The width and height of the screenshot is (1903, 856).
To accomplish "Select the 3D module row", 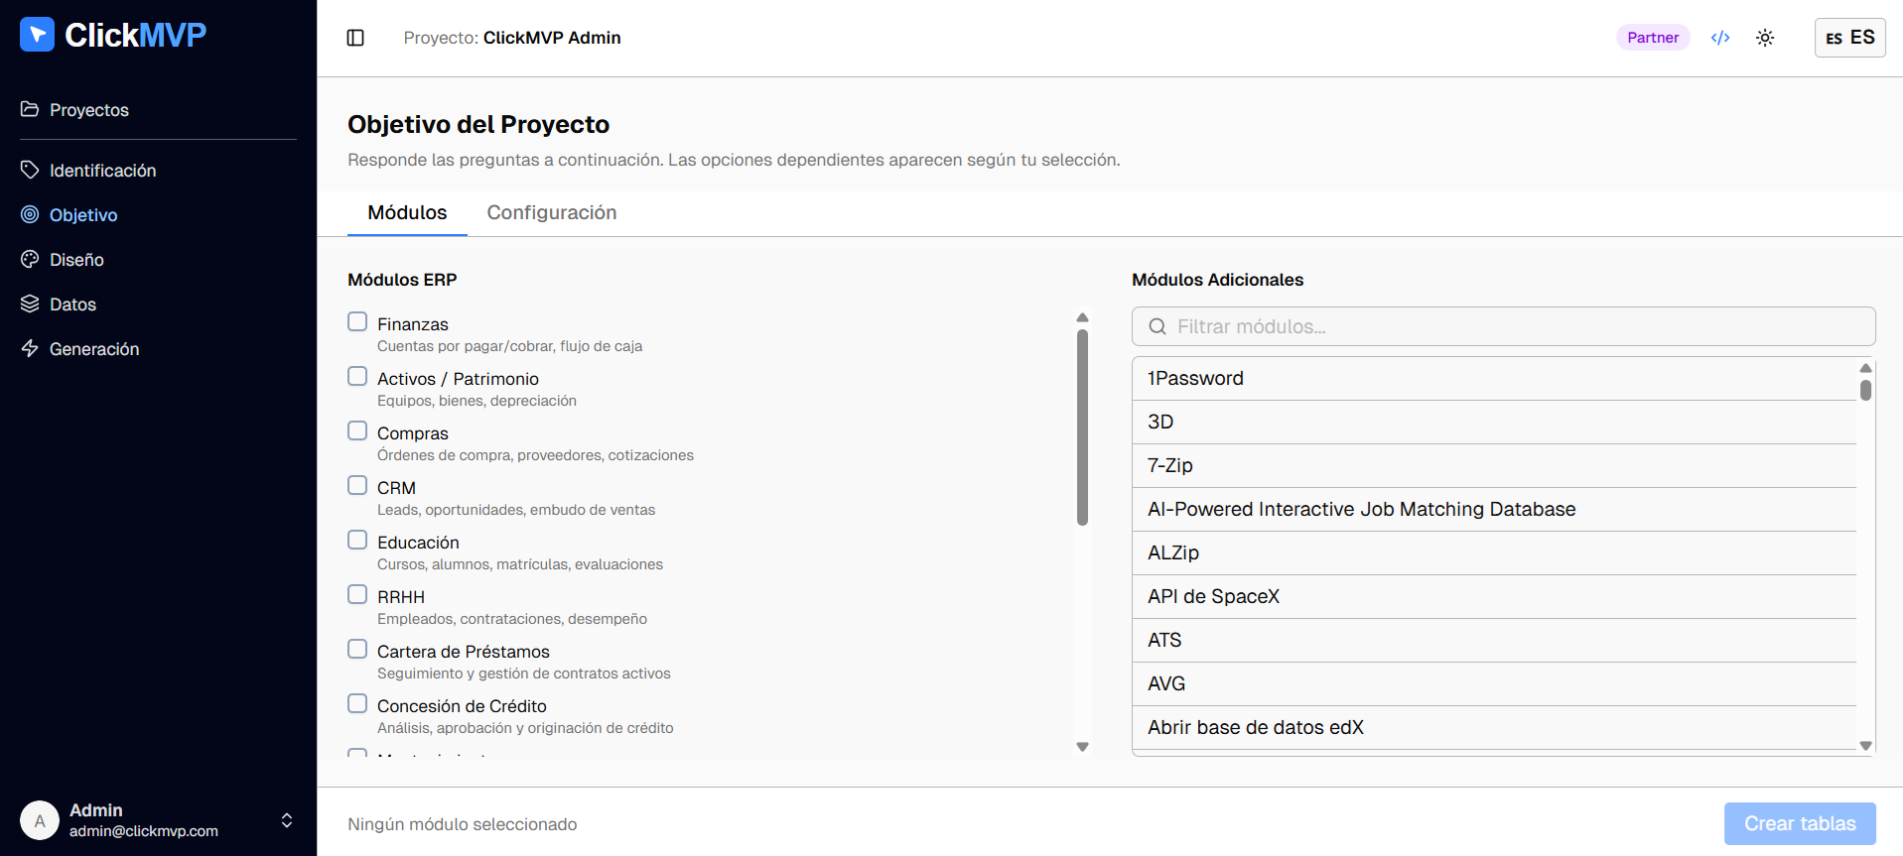I will pyautogui.click(x=1494, y=422).
